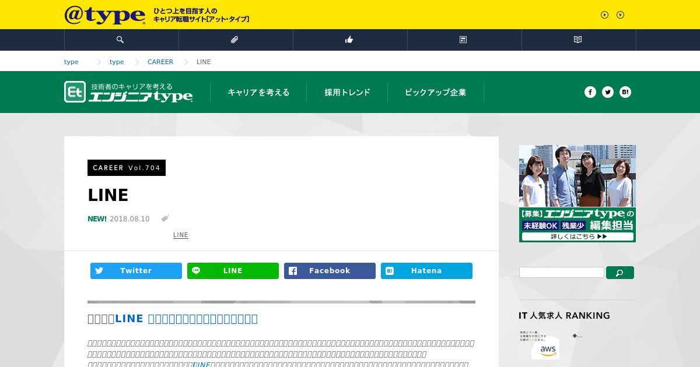Click the LINE article title

(108, 195)
